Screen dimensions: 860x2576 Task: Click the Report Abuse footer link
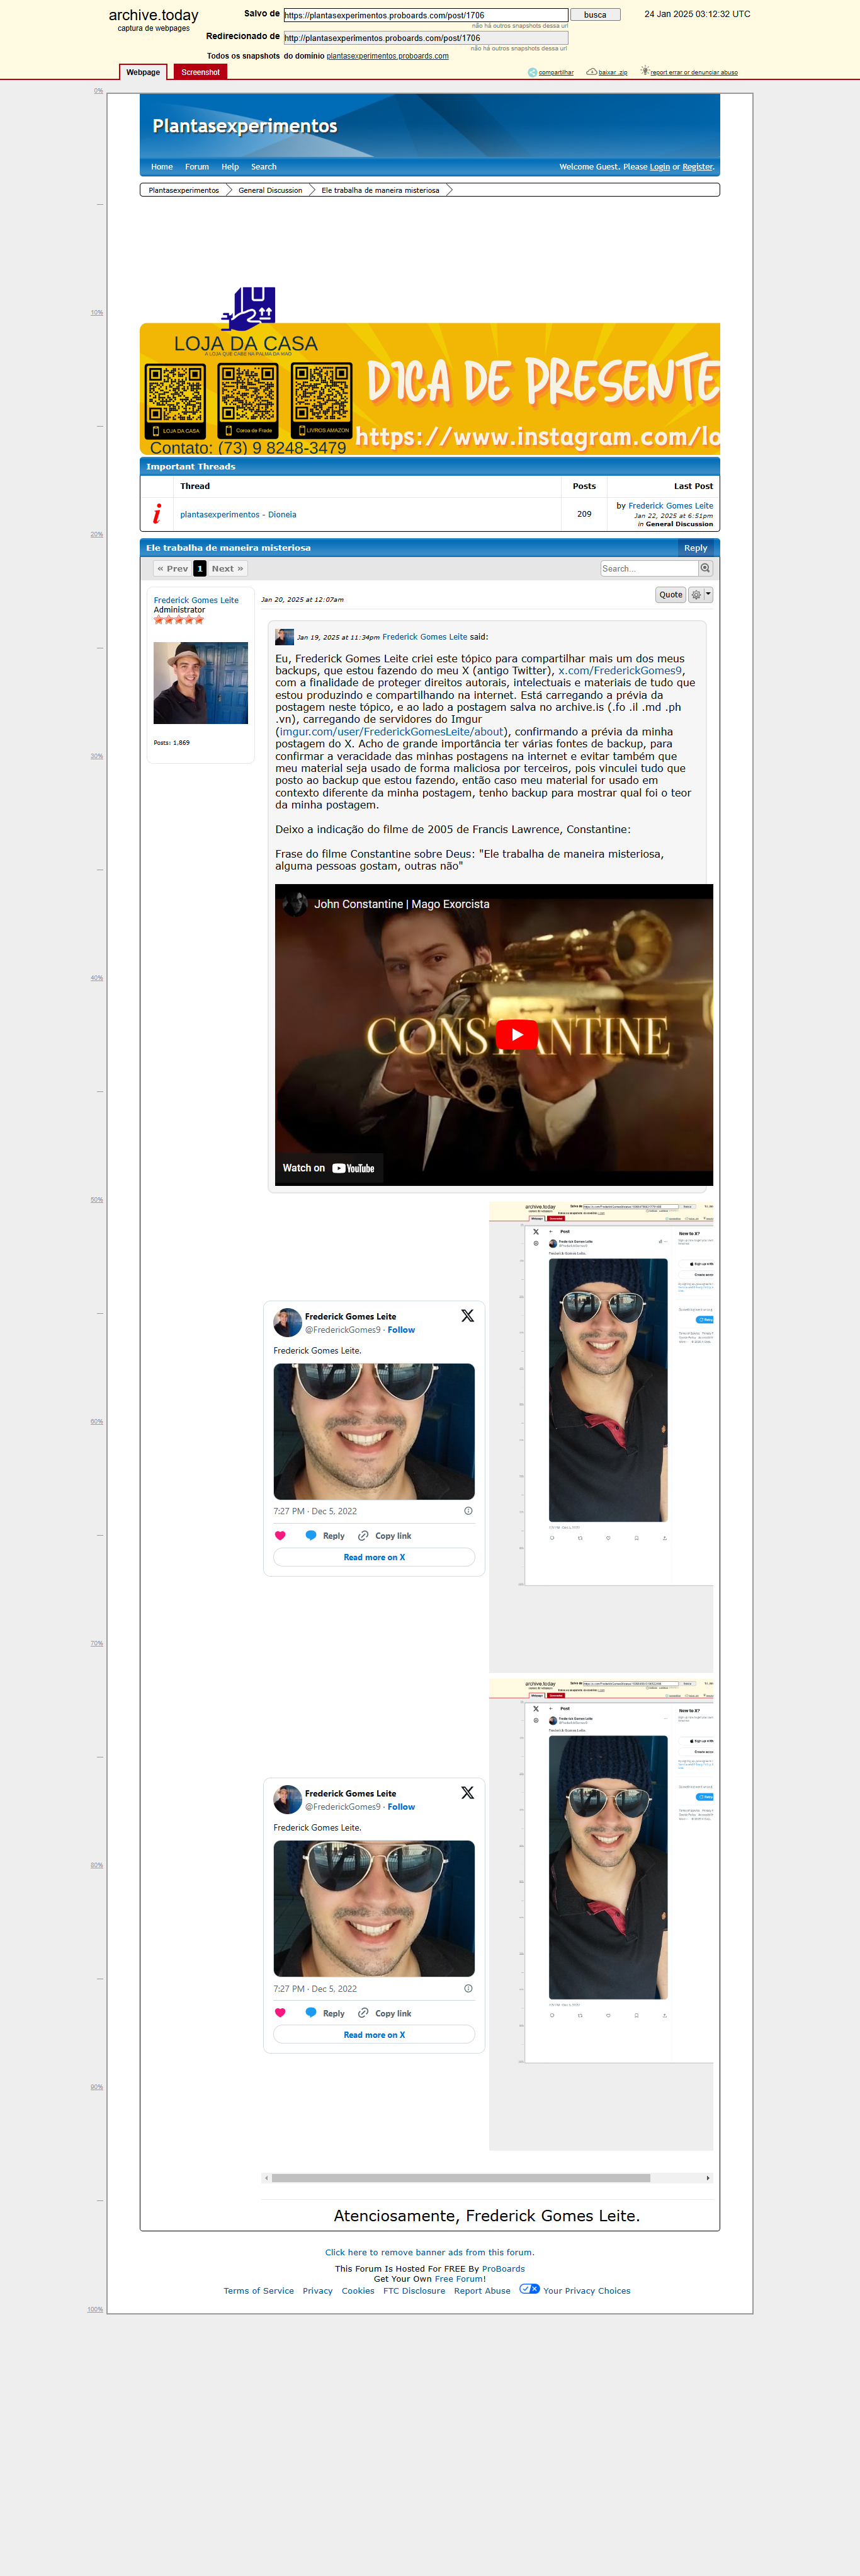point(482,2290)
